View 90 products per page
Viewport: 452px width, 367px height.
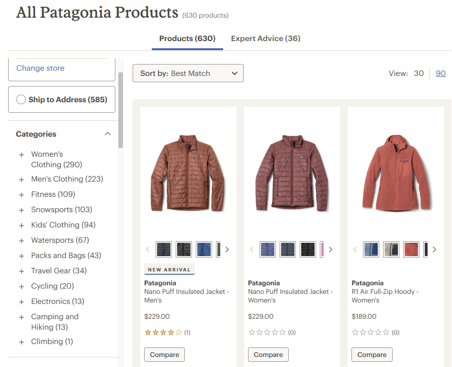[441, 73]
